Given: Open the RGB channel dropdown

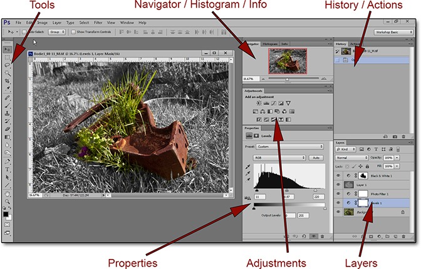Looking at the screenshot, I should point(279,158).
